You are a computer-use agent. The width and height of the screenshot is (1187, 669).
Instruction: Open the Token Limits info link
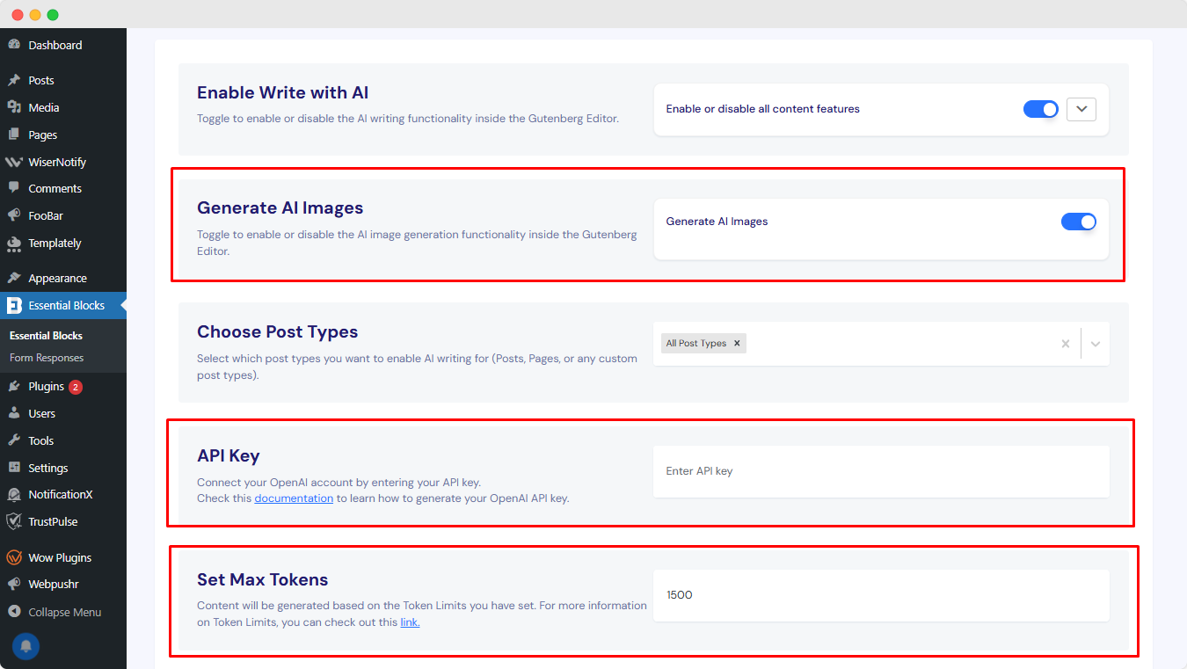[x=410, y=622]
